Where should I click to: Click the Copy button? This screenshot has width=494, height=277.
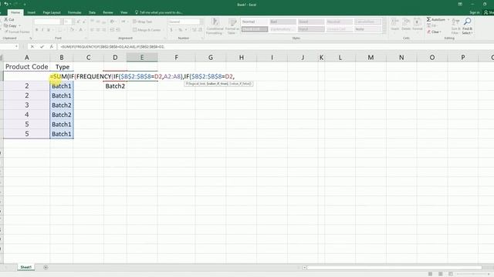(10, 25)
